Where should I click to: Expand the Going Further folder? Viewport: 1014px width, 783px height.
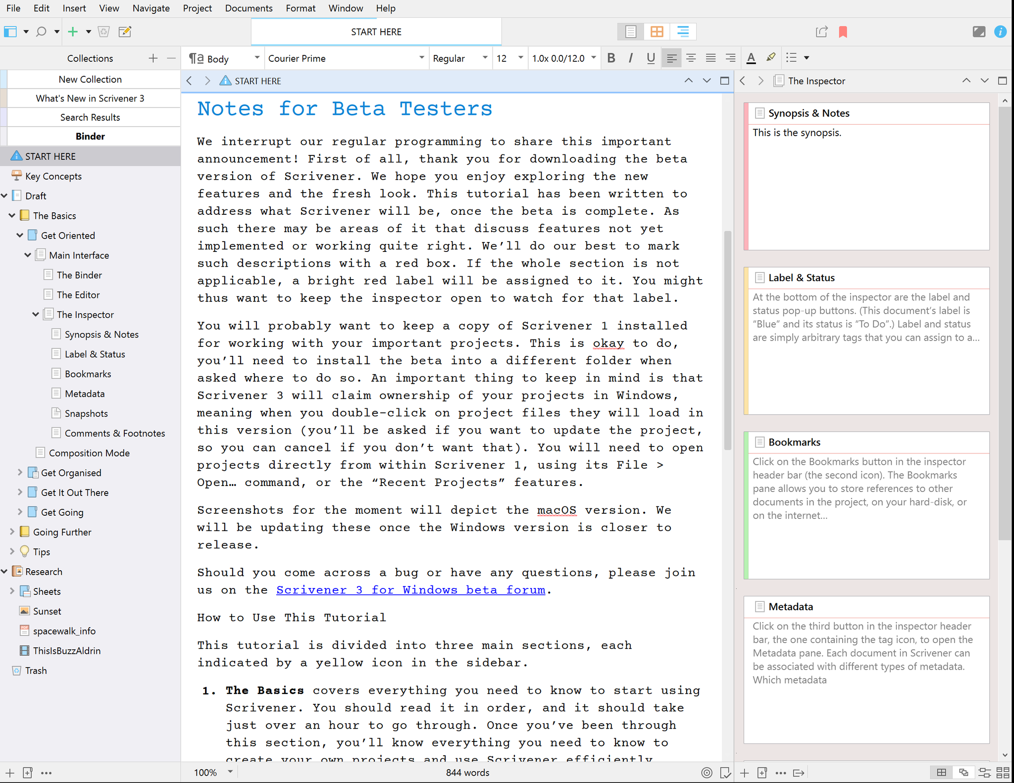click(12, 532)
